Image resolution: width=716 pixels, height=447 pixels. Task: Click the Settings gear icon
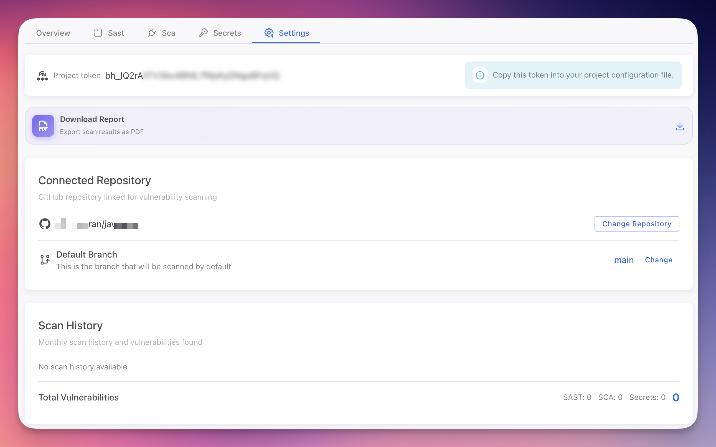pyautogui.click(x=269, y=33)
